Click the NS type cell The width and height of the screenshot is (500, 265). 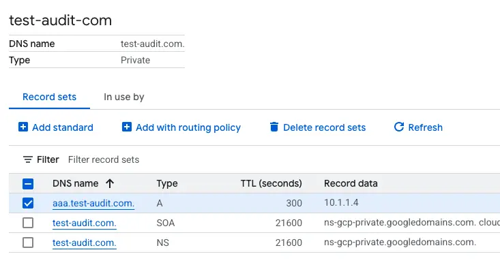(x=162, y=243)
